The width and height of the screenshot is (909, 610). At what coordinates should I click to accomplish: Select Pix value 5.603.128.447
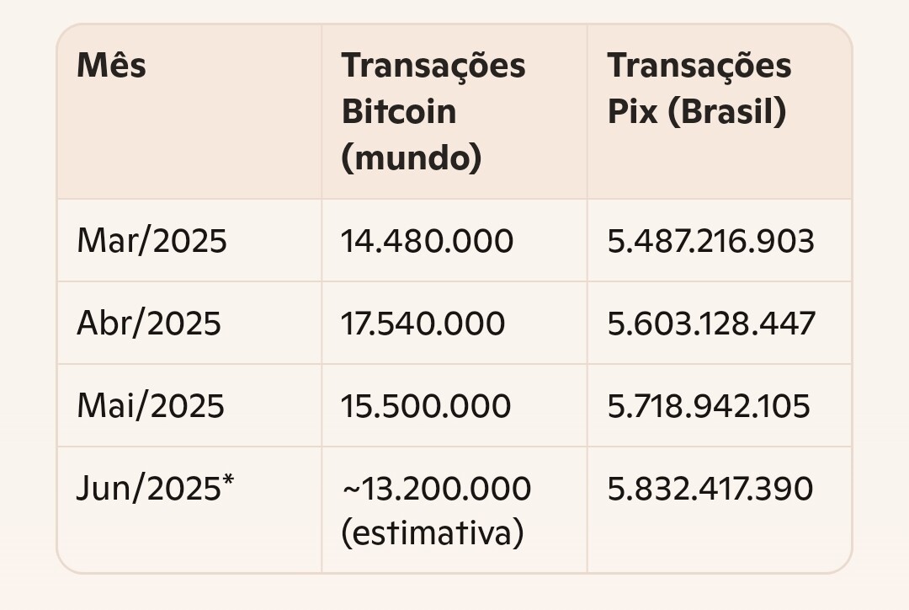711,324
